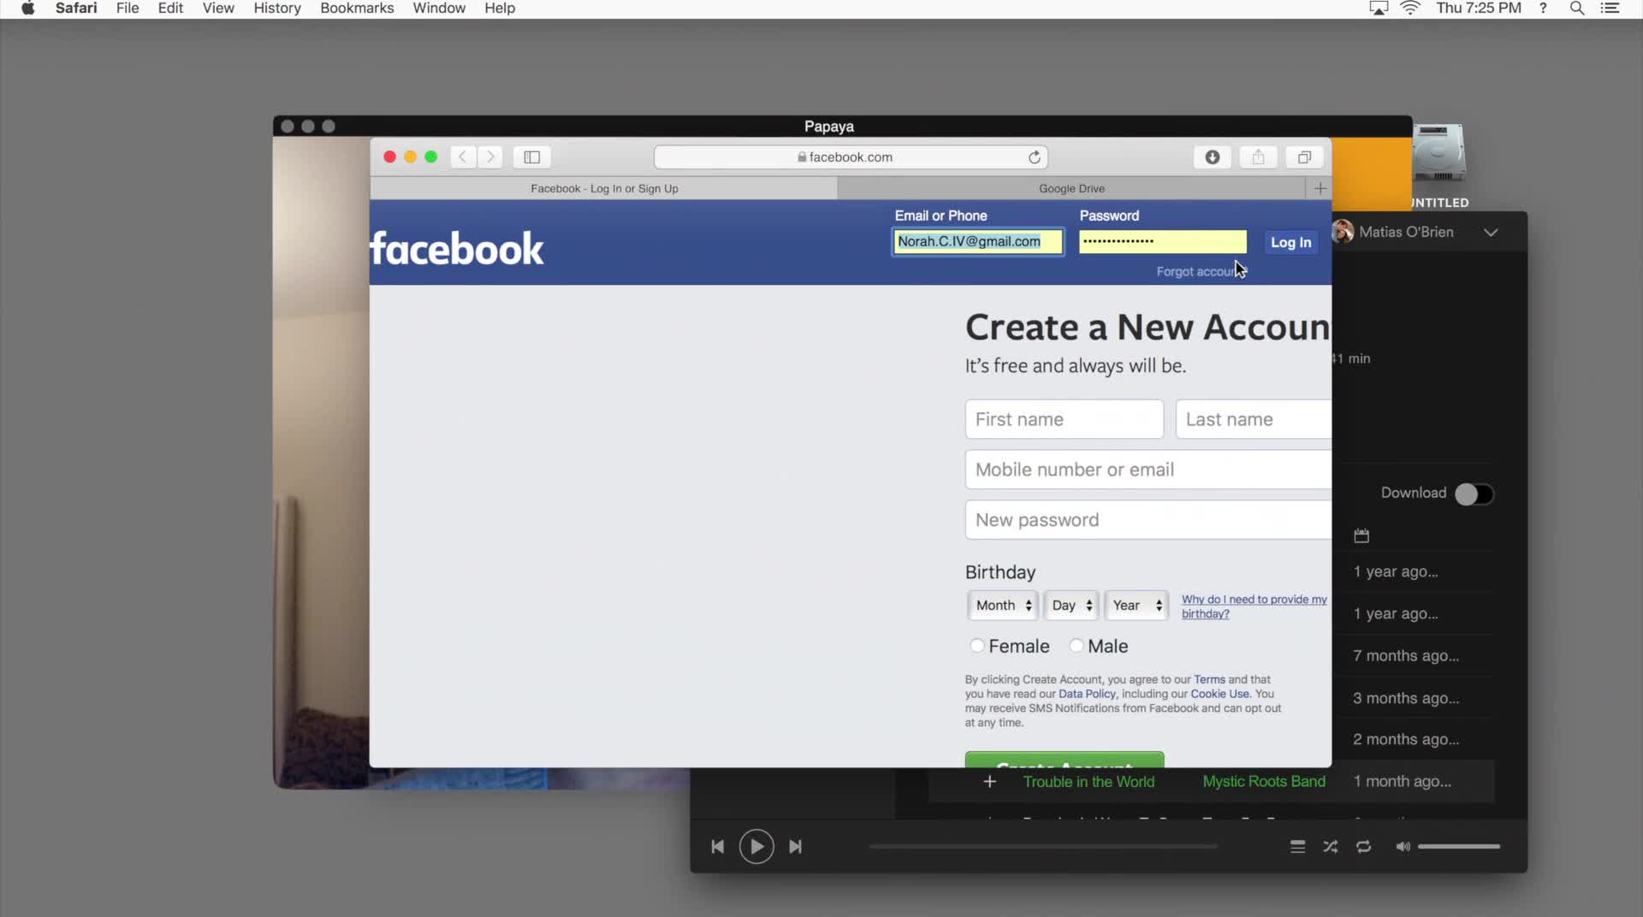1643x917 pixels.
Task: Click the Mobile number or email field
Action: click(x=1148, y=470)
